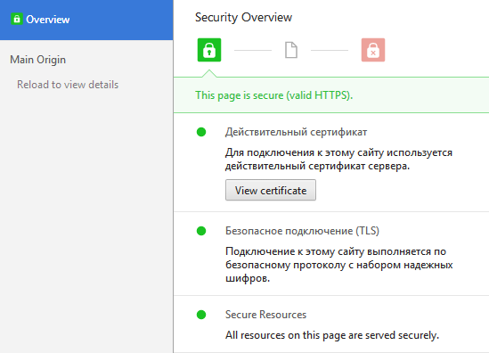Select the Overview sidebar tab
This screenshot has height=353, width=489.
click(x=86, y=20)
